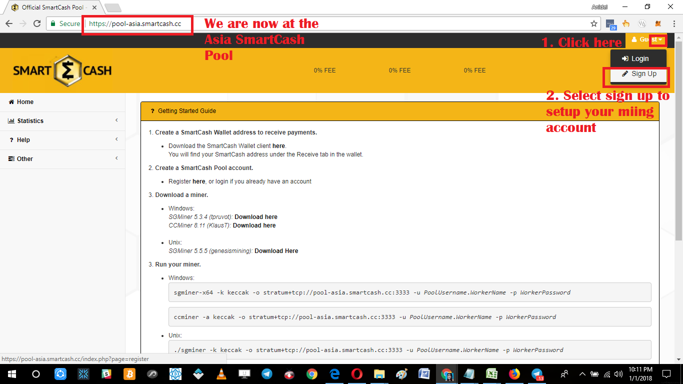Close the Official SmartCash Pool tab
This screenshot has height=384, width=683.
click(95, 7)
